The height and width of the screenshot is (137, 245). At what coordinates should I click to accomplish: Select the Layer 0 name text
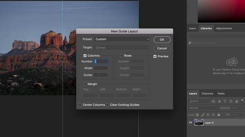pos(209,123)
